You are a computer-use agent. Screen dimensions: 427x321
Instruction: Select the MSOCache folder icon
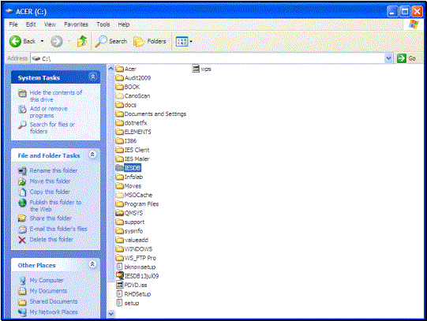[119, 195]
